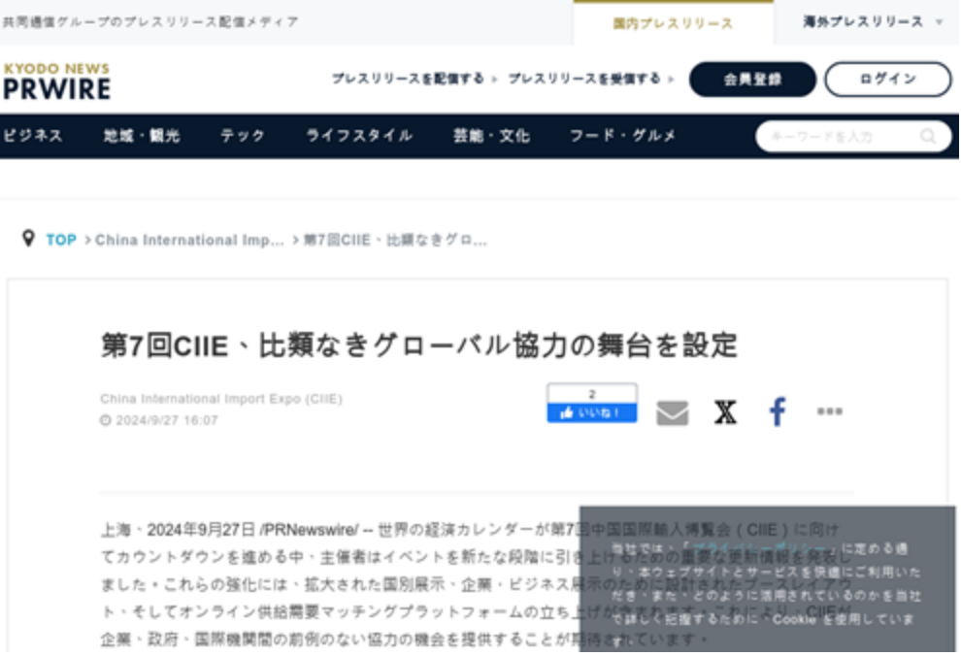Click the ログイン button

888,79
